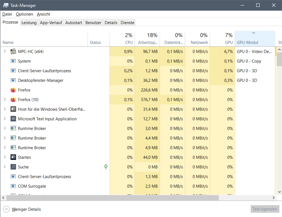
Task: Expand the Runtime Broker with 3,0 MB
Action: click(x=5, y=128)
